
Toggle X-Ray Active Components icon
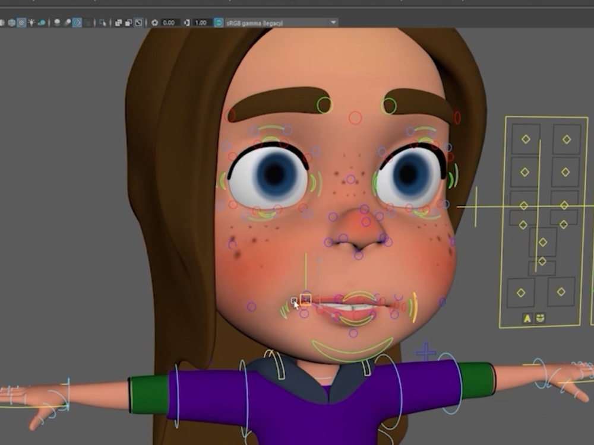[x=128, y=23]
